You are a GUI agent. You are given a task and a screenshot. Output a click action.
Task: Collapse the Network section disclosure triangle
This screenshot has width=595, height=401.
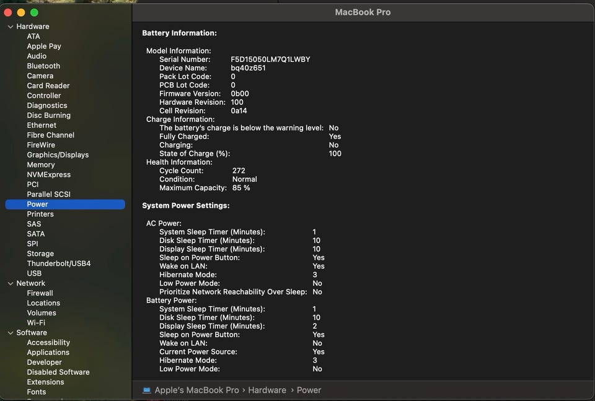click(x=11, y=283)
